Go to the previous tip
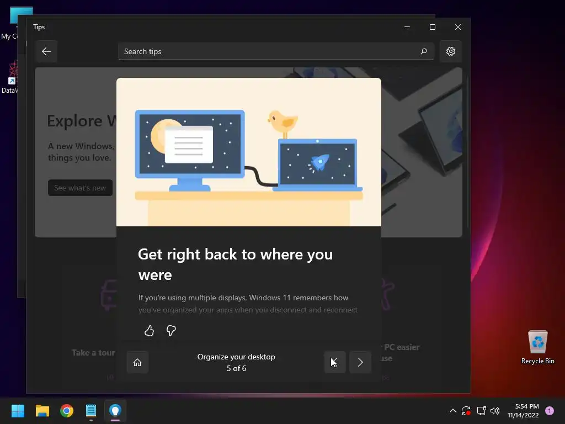The width and height of the screenshot is (565, 424). pyautogui.click(x=335, y=362)
